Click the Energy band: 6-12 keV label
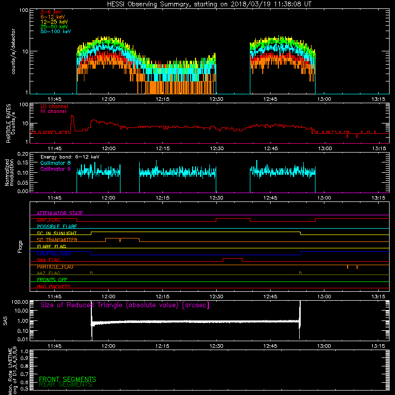The height and width of the screenshot is (395, 395). [x=70, y=157]
